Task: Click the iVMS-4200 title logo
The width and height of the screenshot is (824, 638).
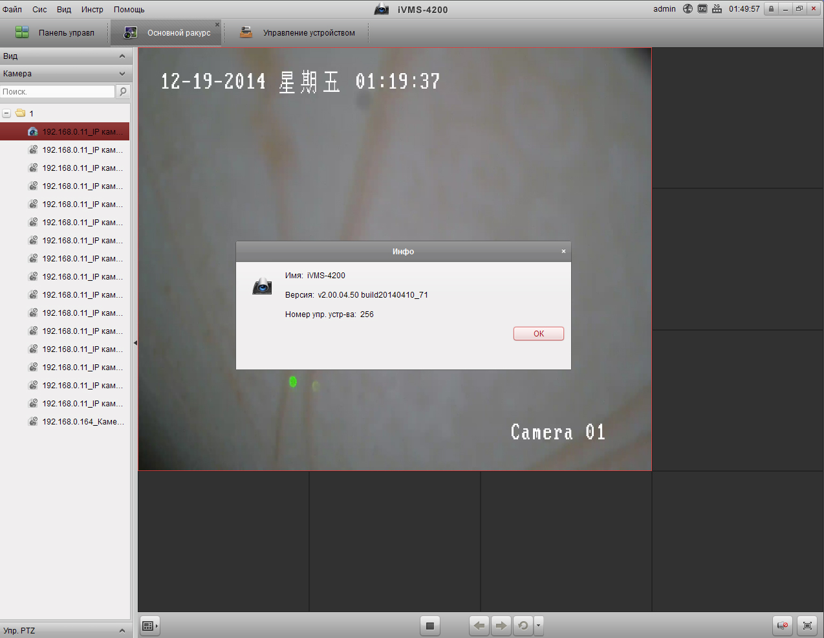Action: tap(382, 9)
